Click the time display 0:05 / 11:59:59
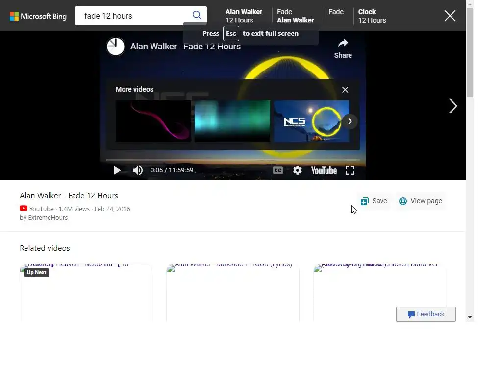Image resolution: width=502 pixels, height=376 pixels. [x=172, y=170]
